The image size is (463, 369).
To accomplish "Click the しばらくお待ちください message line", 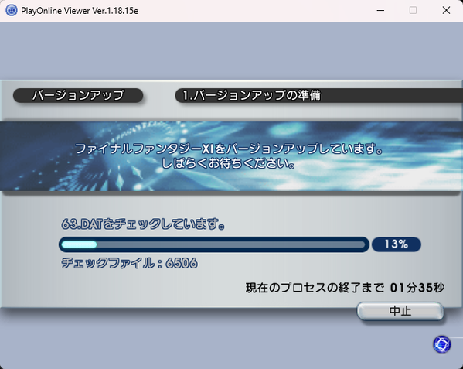I will [228, 163].
